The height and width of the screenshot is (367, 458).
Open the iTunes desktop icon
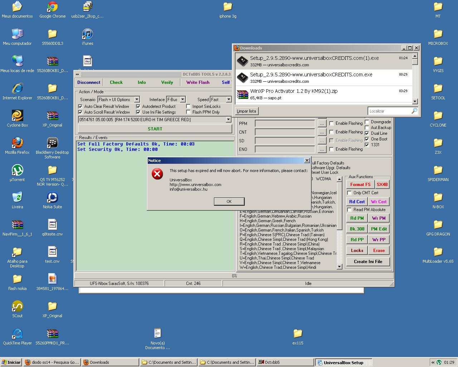(87, 37)
